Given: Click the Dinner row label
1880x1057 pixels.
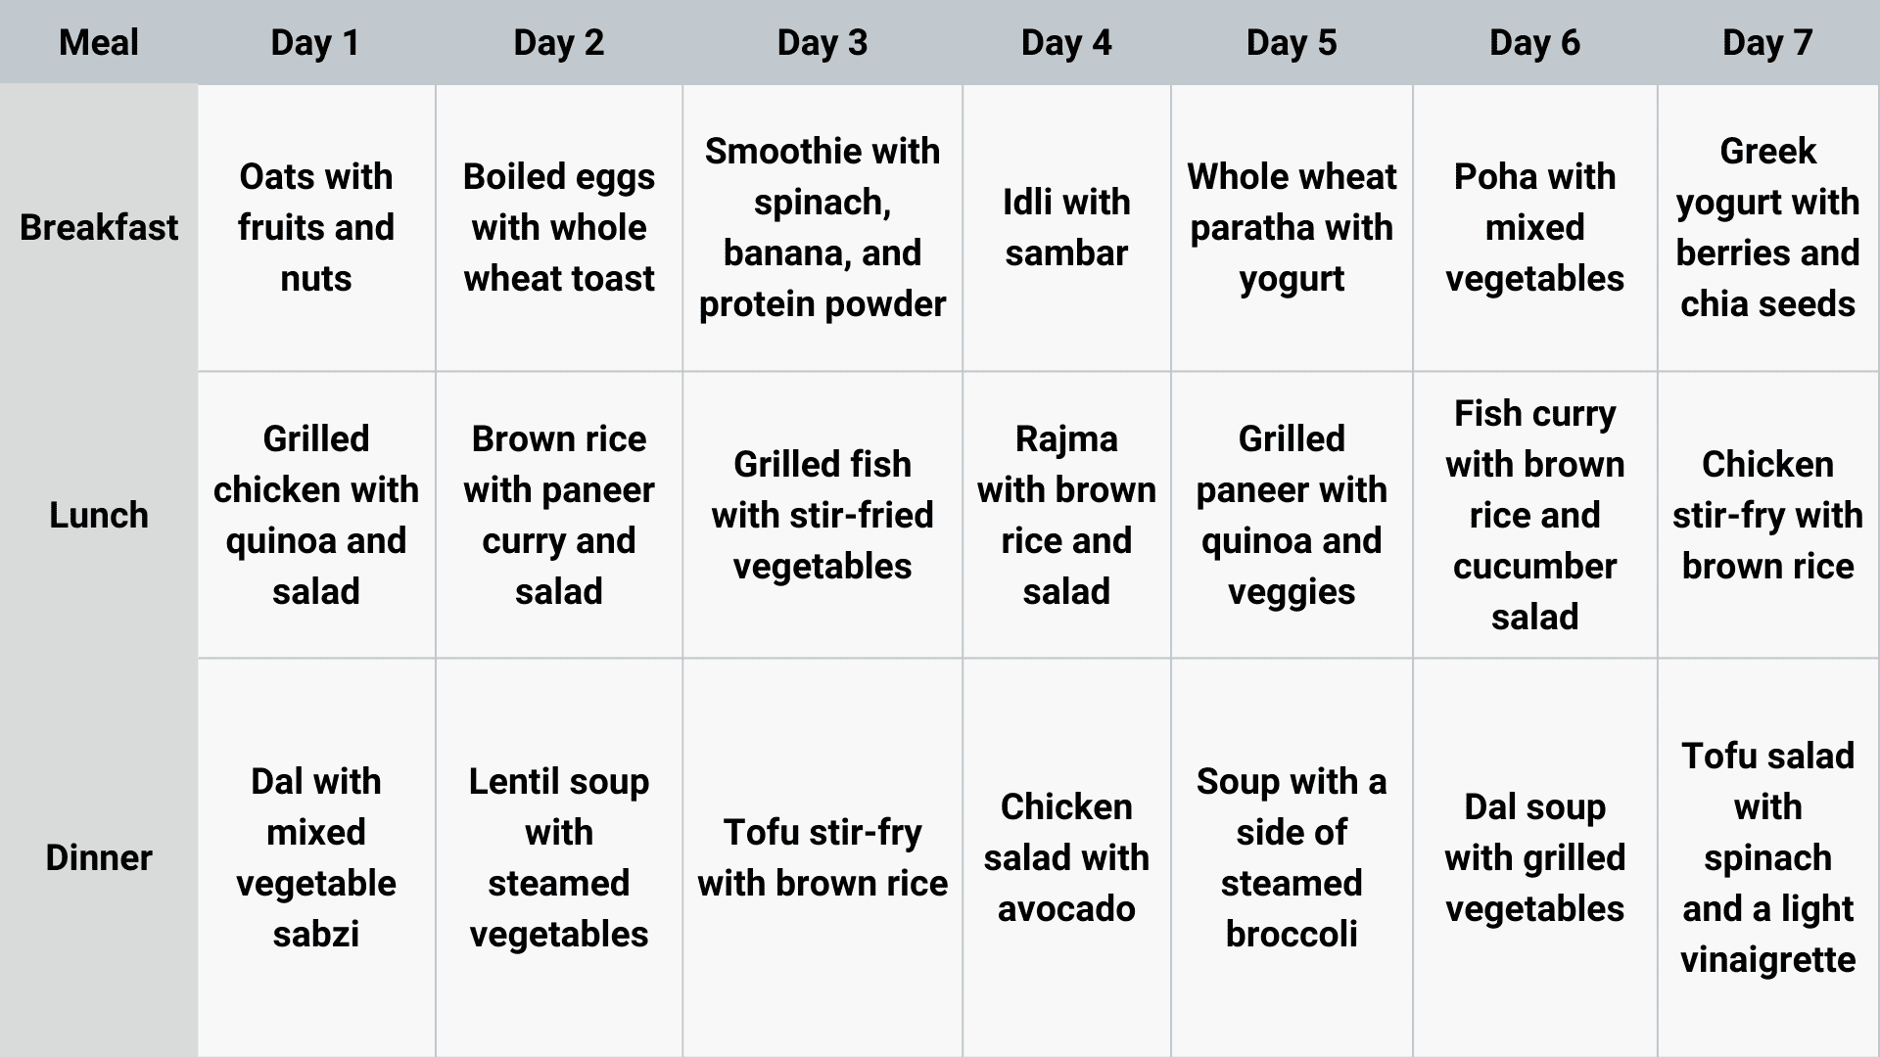Looking at the screenshot, I should [x=99, y=857].
